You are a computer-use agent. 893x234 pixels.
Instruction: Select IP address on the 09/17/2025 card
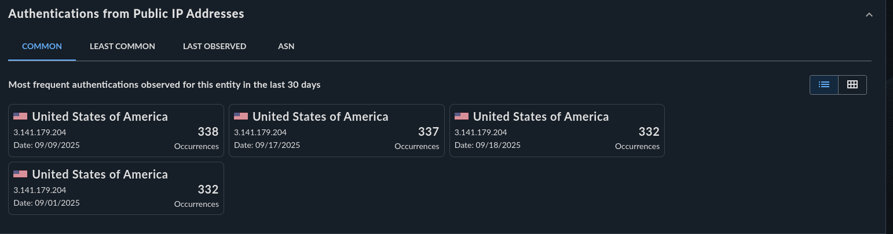point(261,132)
